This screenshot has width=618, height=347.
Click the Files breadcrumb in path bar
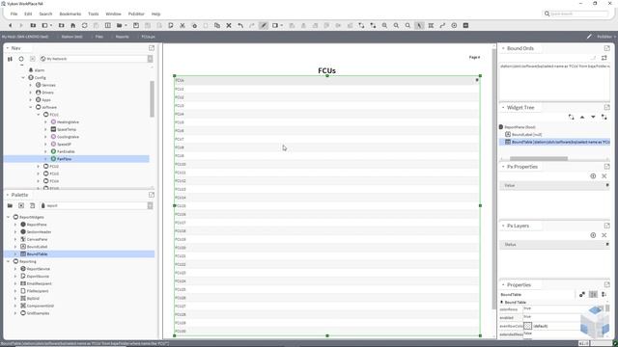[99, 37]
